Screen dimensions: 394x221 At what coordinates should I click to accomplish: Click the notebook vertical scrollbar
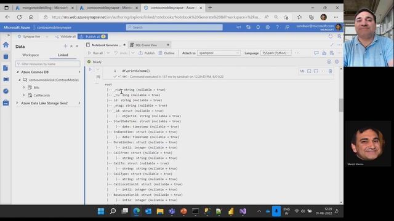341,105
